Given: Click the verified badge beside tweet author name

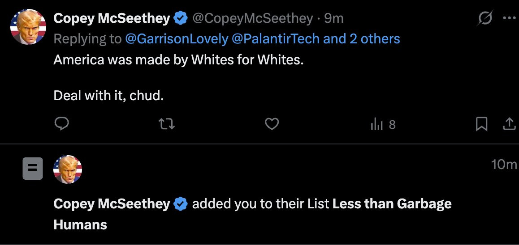Looking at the screenshot, I should (181, 18).
